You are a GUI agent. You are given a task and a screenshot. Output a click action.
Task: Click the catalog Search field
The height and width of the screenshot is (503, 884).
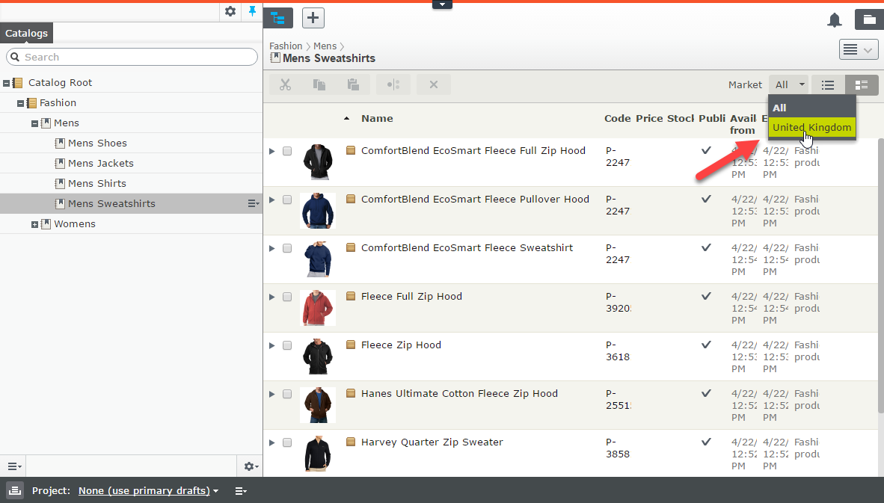(x=132, y=57)
